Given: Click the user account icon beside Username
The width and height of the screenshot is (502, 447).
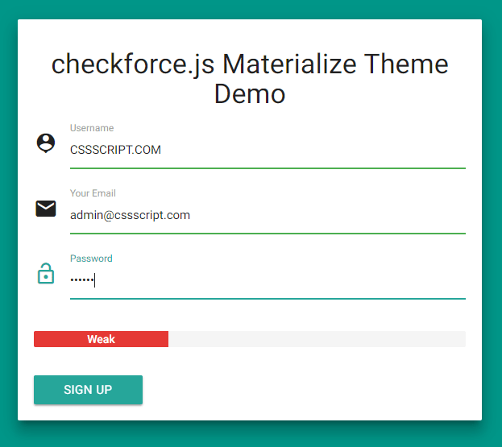Looking at the screenshot, I should (x=46, y=143).
